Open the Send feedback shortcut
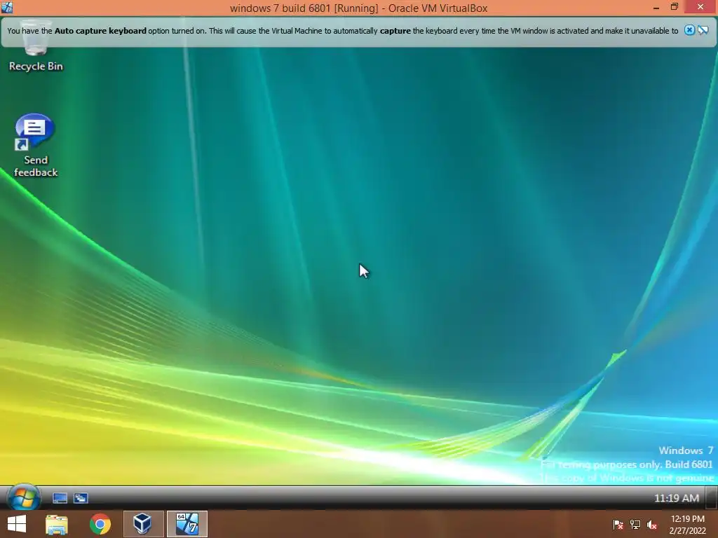The height and width of the screenshot is (538, 718). pyautogui.click(x=36, y=146)
